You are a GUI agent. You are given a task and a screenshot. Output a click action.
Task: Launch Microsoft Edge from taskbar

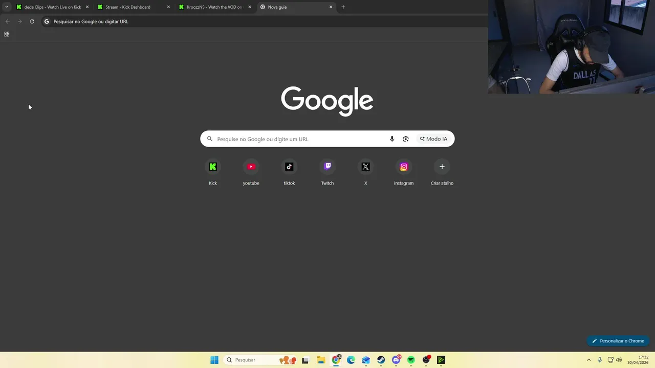351,360
